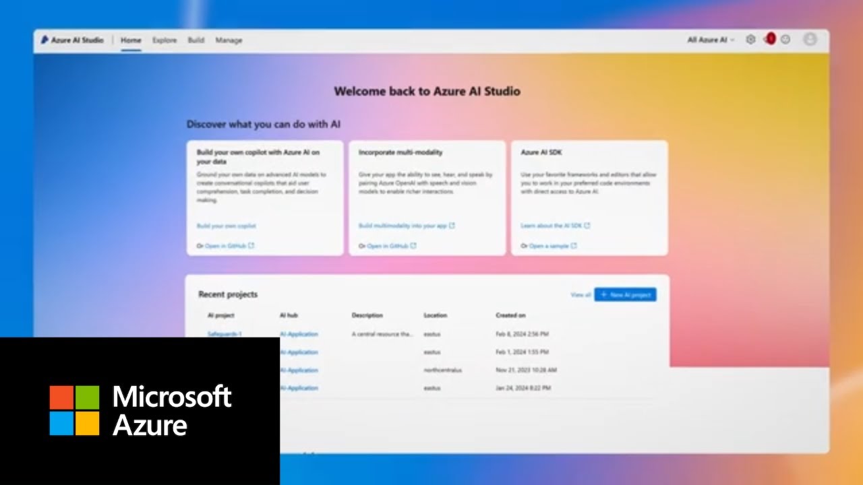Open the Azure AI Studio settings gear

750,40
